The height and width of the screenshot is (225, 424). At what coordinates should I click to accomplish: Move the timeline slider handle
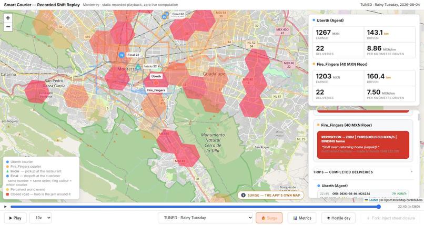[x=379, y=207]
